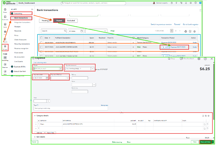Delete the Meals category line trash icon
The image size is (216, 145).
click(208, 124)
